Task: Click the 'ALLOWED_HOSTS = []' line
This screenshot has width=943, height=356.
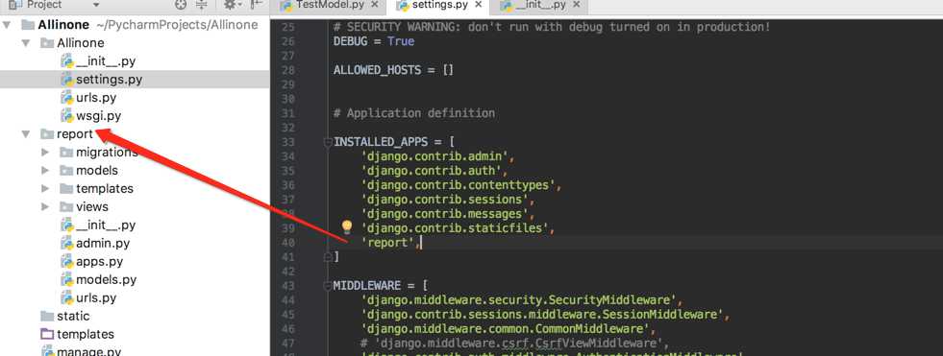Action: click(x=393, y=70)
